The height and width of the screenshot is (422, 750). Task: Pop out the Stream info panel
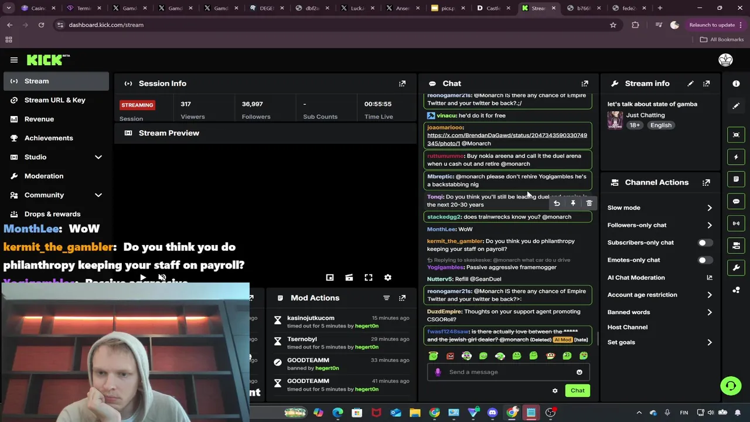tap(706, 84)
